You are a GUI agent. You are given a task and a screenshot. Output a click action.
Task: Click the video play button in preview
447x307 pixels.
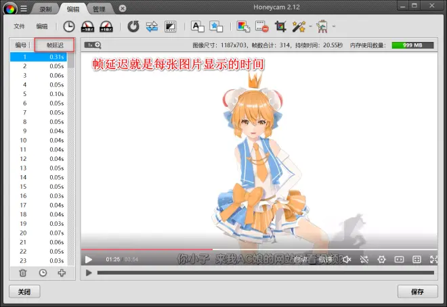[x=89, y=260]
